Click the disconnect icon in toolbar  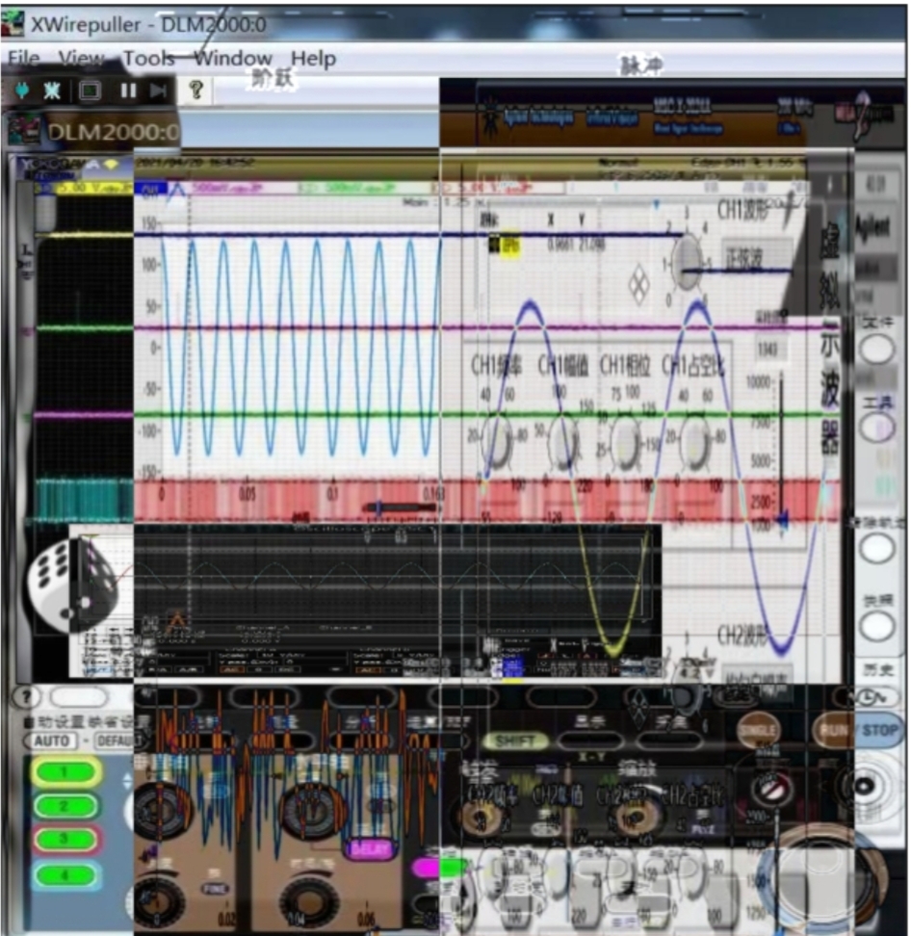pyautogui.click(x=52, y=91)
